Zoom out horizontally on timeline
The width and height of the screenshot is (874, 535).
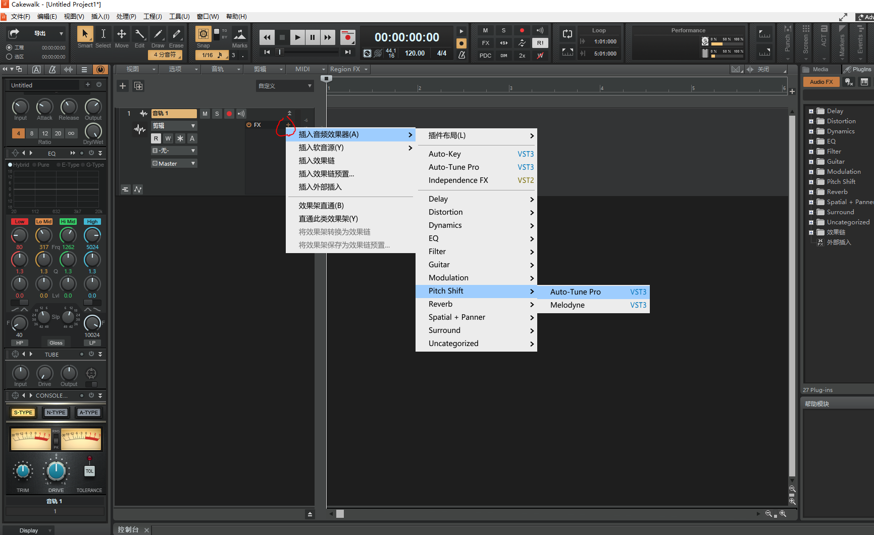tap(768, 513)
